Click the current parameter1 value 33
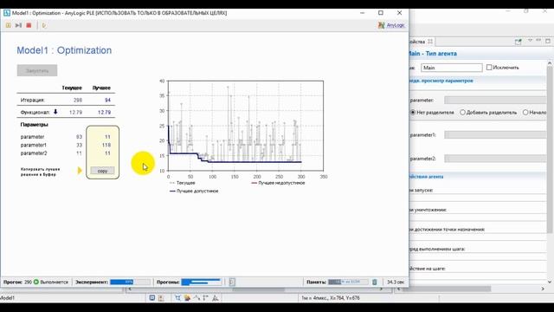Image resolution: width=554 pixels, height=312 pixels. click(x=79, y=145)
